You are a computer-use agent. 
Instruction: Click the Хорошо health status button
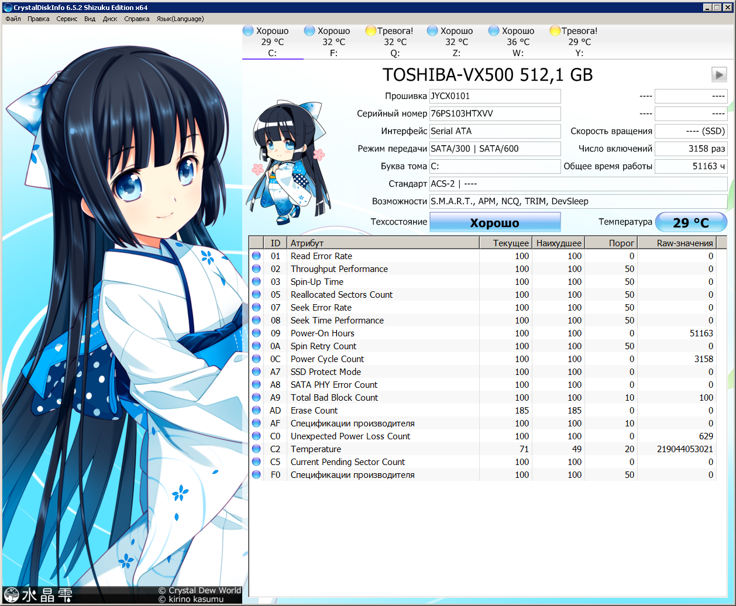point(495,222)
